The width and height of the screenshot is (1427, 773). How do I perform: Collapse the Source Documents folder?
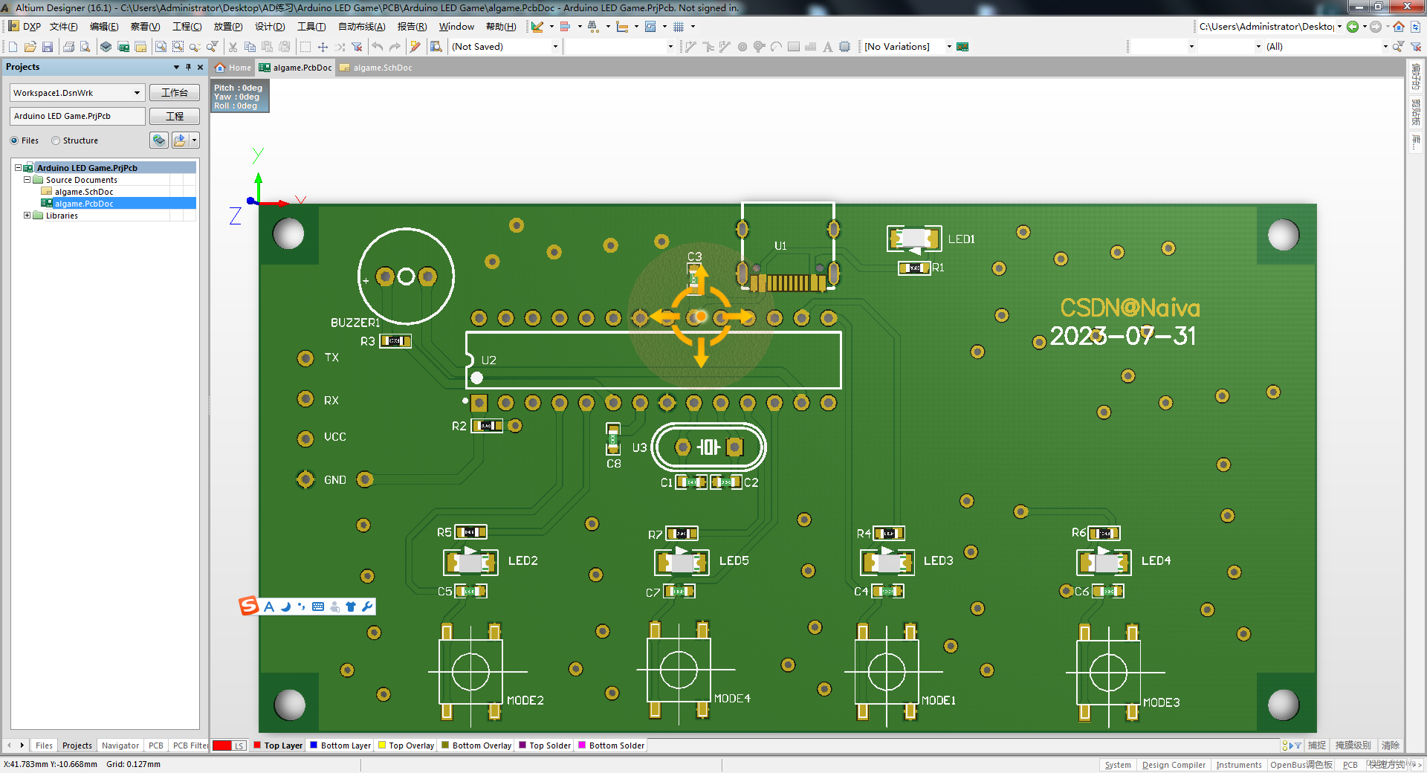(27, 179)
